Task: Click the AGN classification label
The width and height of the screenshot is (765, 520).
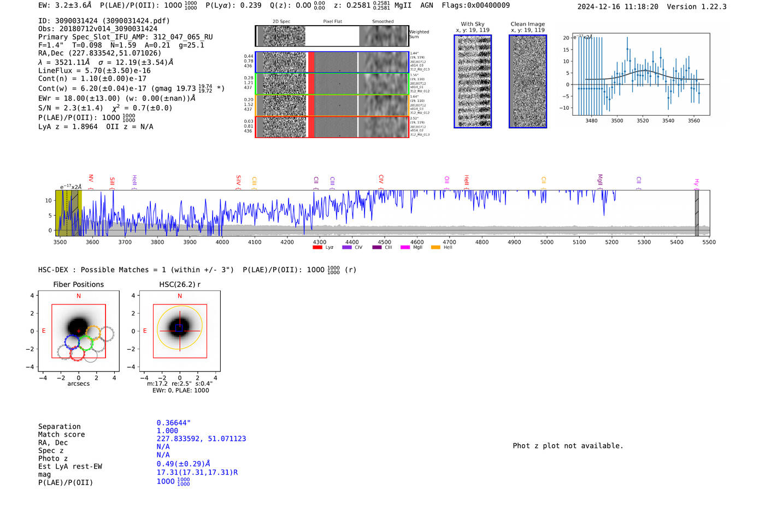Action: coord(427,5)
